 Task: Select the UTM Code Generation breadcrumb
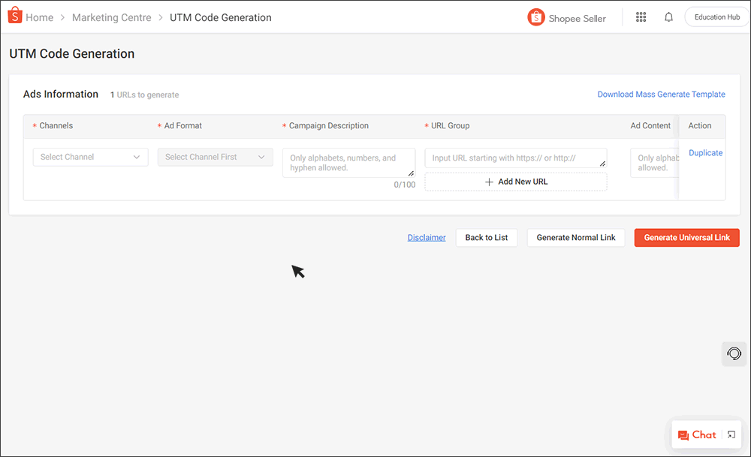(x=220, y=17)
